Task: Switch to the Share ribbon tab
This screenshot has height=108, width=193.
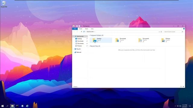Action: (x=87, y=29)
